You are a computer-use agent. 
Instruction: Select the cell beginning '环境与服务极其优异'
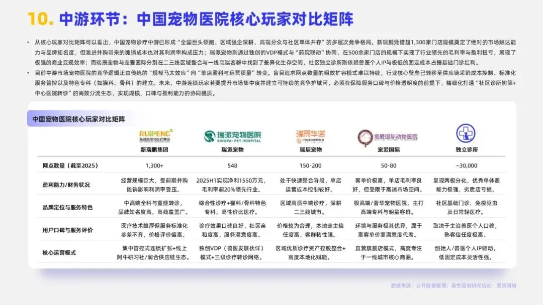click(389, 230)
